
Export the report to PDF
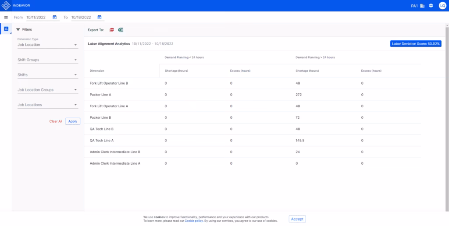point(112,30)
